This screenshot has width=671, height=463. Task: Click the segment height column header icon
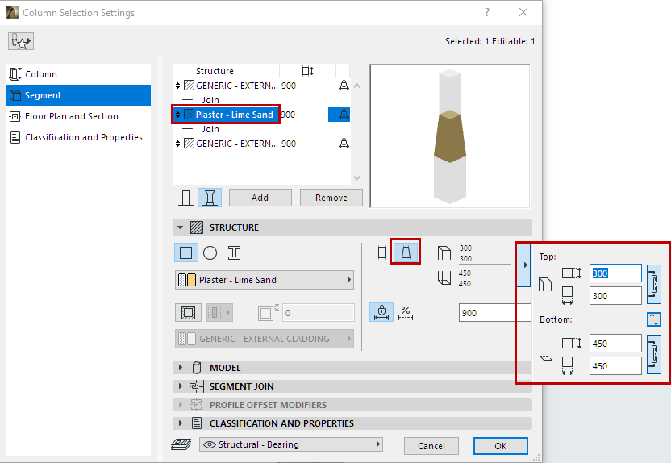tap(308, 71)
